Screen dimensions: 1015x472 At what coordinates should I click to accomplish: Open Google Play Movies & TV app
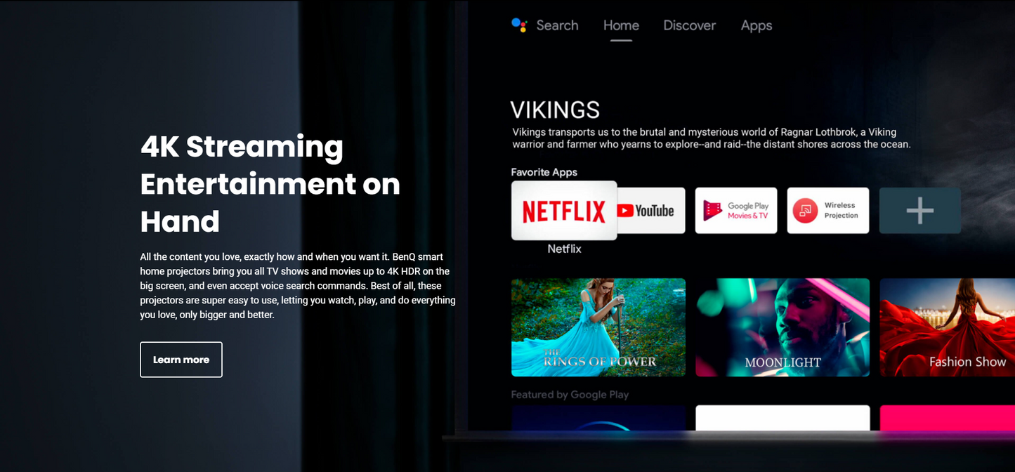tap(736, 211)
